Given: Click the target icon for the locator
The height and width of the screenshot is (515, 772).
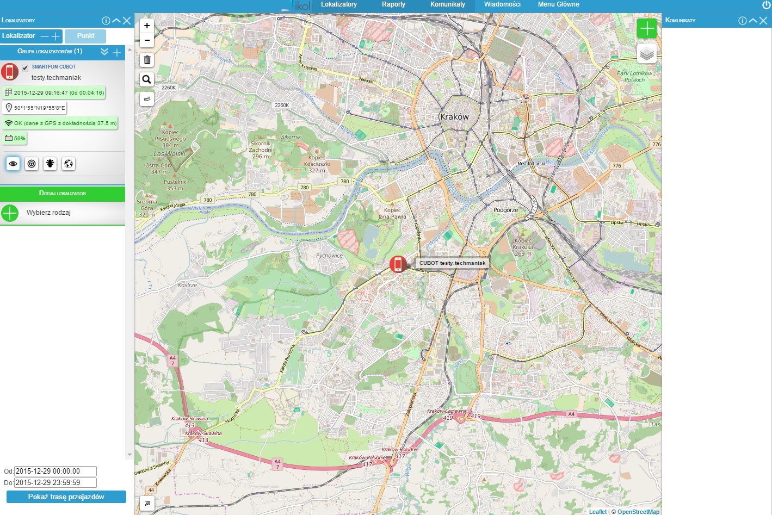Looking at the screenshot, I should 32,164.
